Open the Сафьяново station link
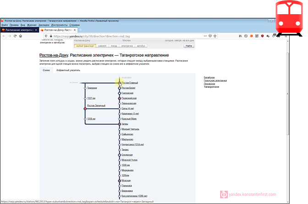The image size is (308, 204). (x=127, y=134)
